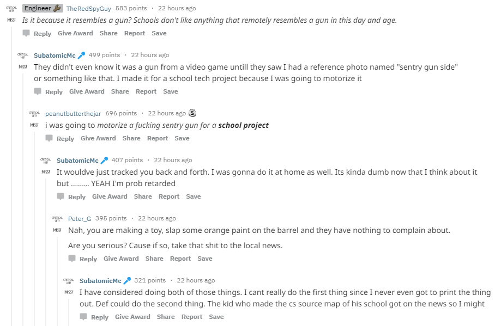Click Miss downvote on Peter_G's comment
Screen dimensions: 495x326
57,230
